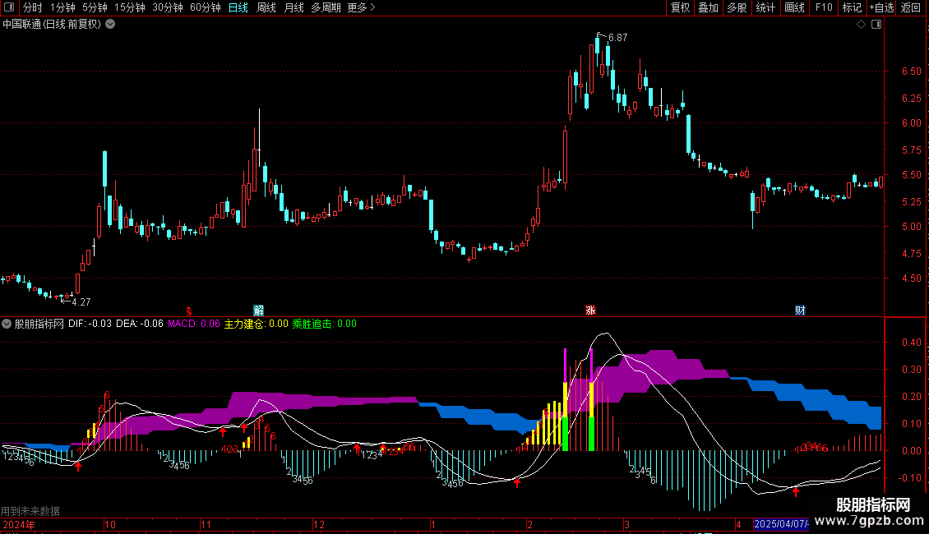Click the 中国联通(日线.前复权) chart title
Screen dimensions: 929x534
52,25
